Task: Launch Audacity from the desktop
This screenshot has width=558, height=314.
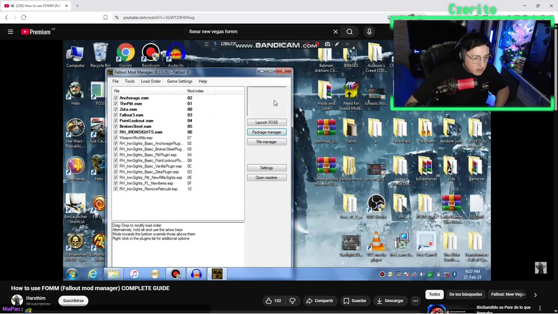Action: pyautogui.click(x=176, y=56)
